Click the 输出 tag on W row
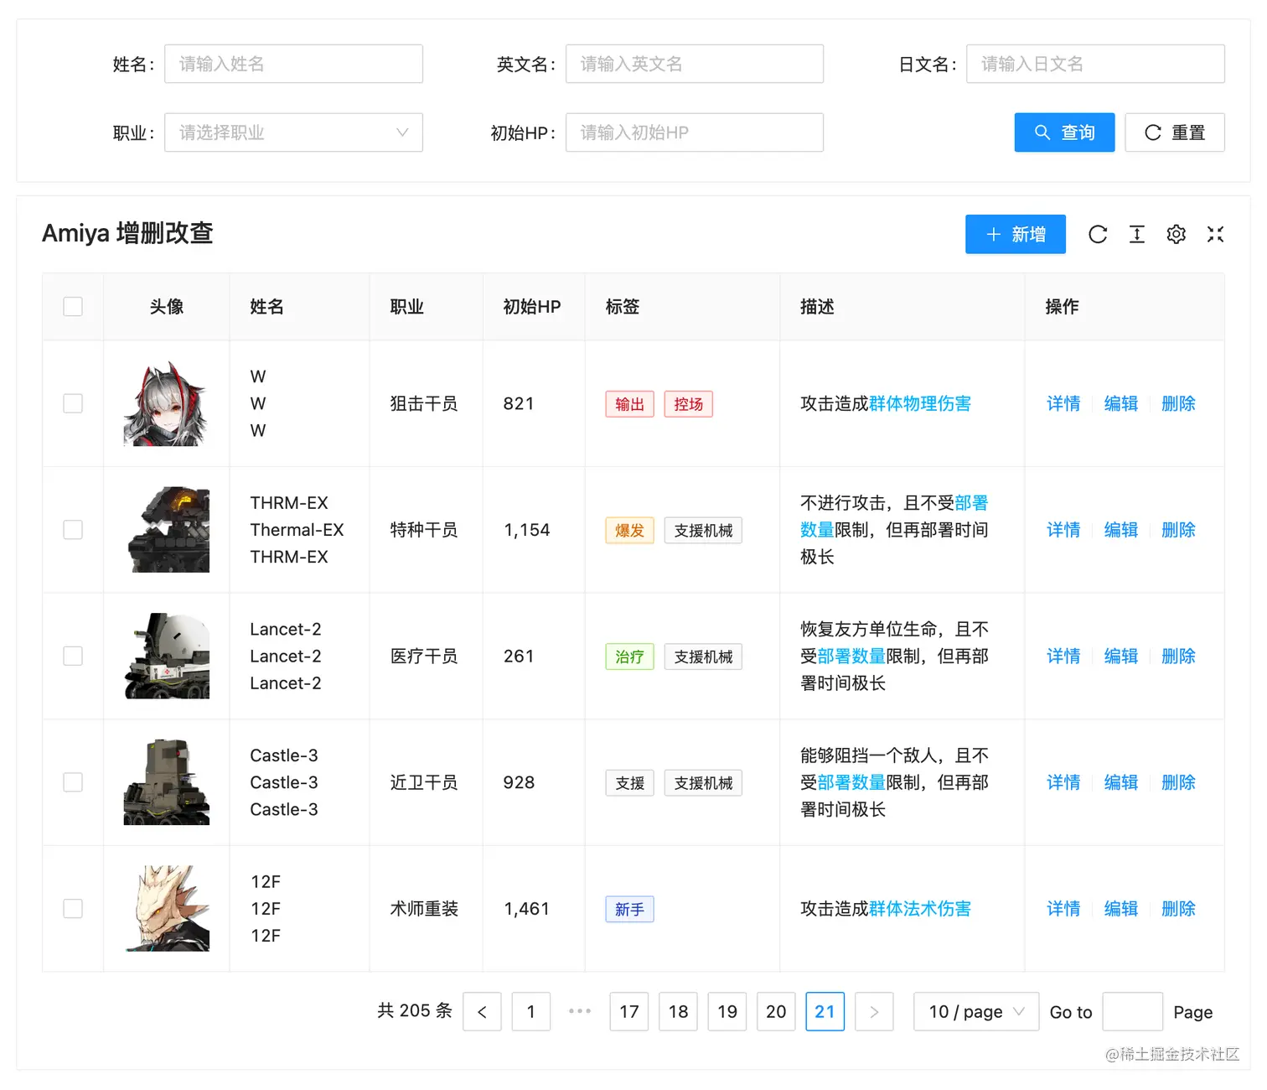 pos(630,404)
